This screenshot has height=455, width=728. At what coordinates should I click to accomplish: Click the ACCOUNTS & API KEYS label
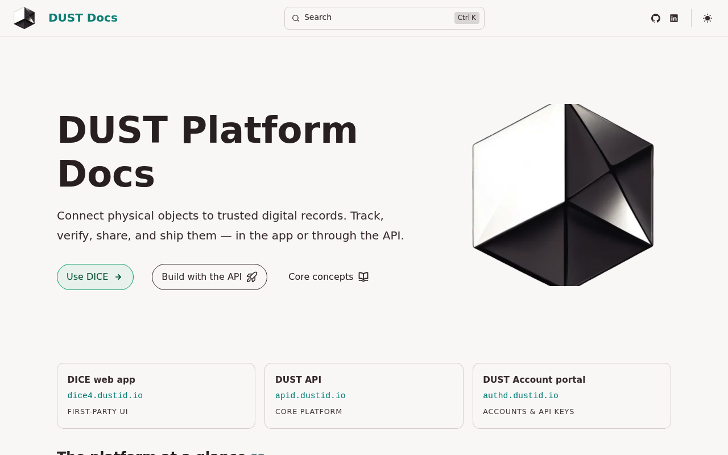pyautogui.click(x=528, y=412)
